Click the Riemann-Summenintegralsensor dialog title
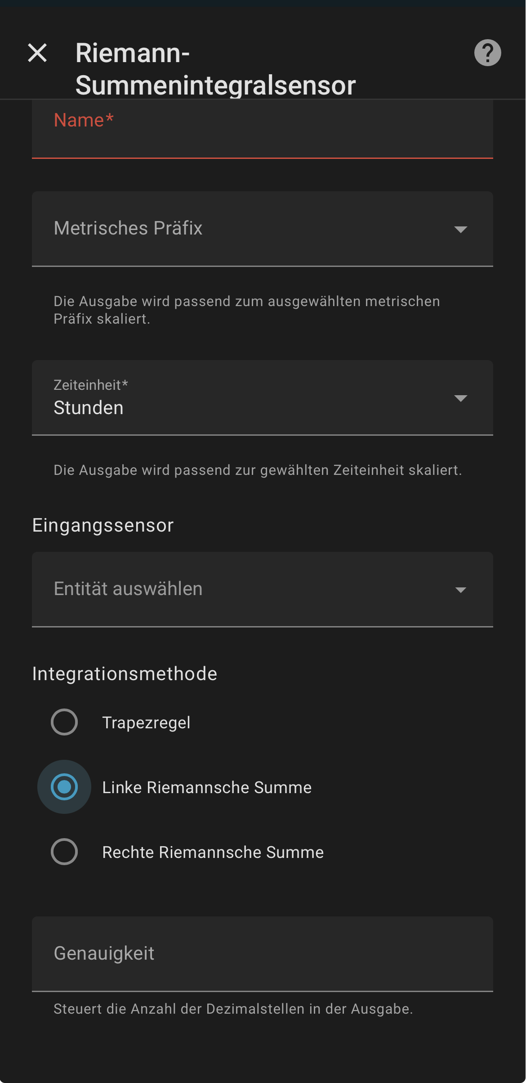Viewport: 526px width, 1083px height. point(215,69)
